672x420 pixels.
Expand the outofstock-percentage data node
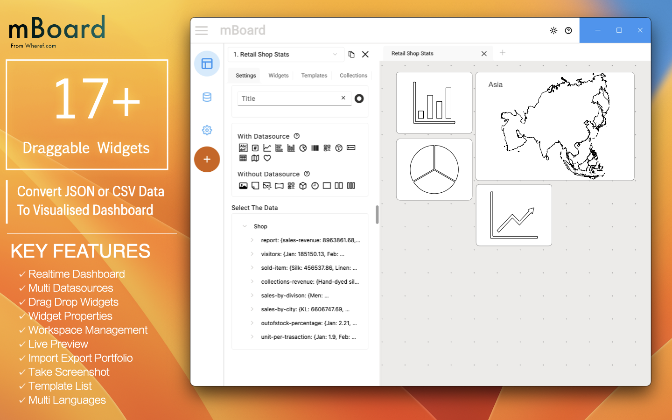pos(252,323)
